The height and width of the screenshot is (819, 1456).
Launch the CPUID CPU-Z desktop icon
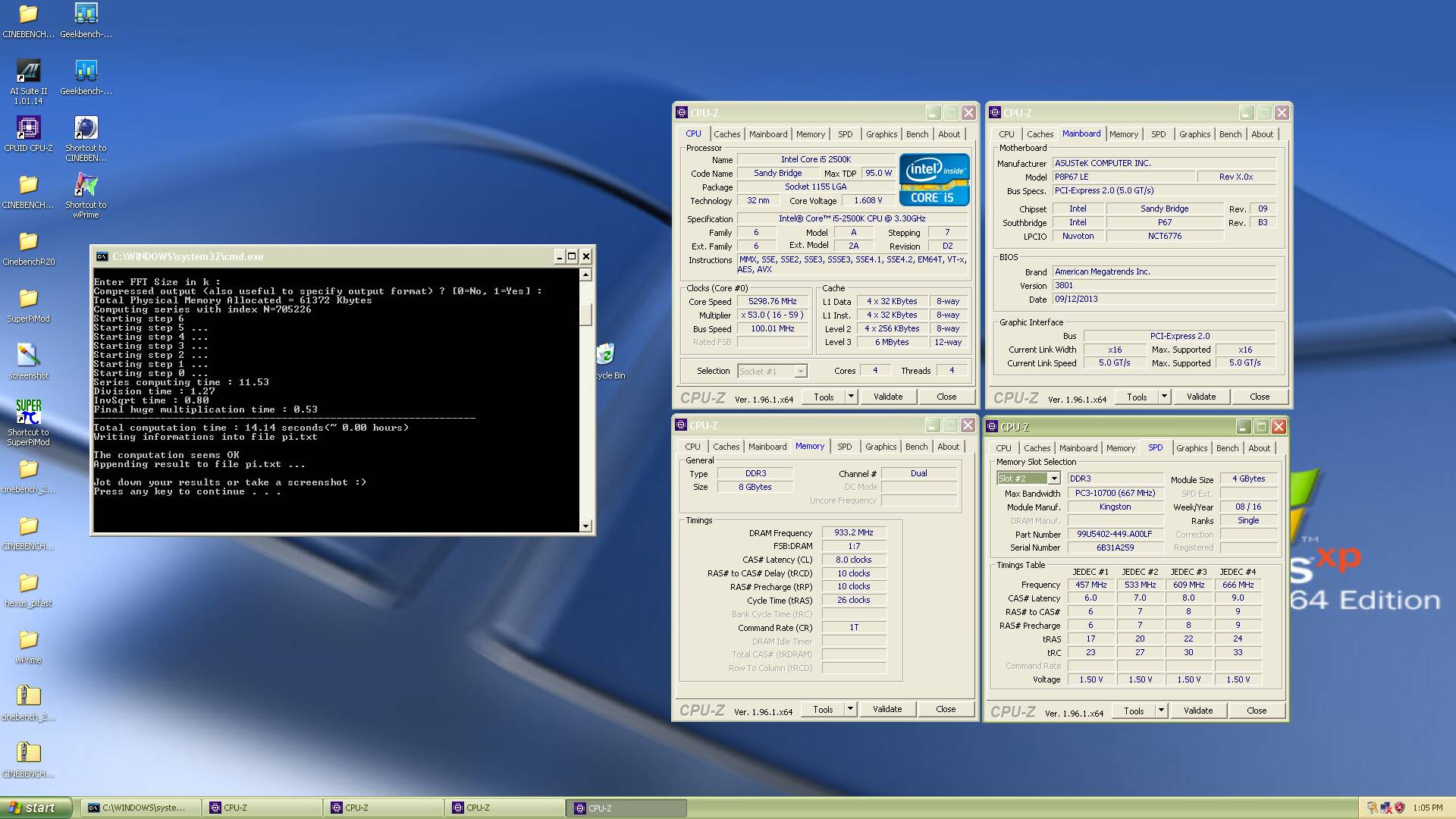point(28,133)
